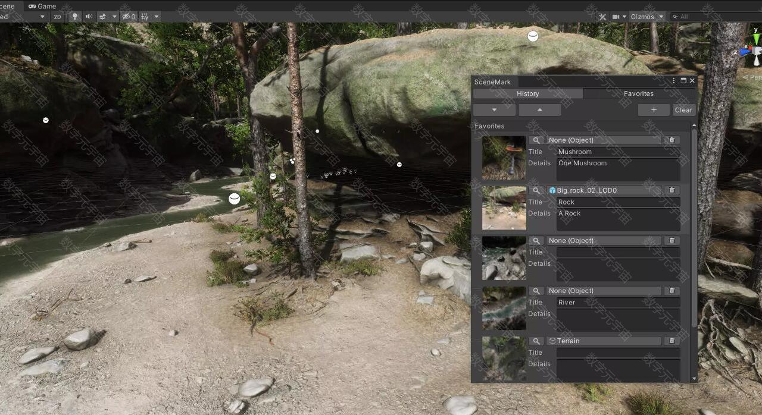This screenshot has height=415, width=762.
Task: Toggle scene audio speaker icon
Action: click(x=89, y=17)
